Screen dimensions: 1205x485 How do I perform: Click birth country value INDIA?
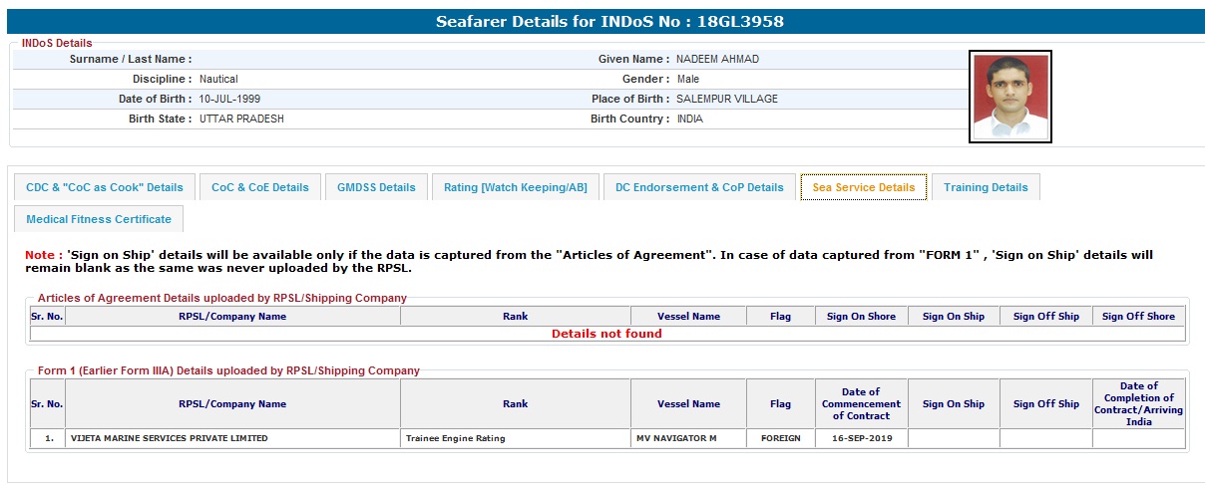pyautogui.click(x=689, y=119)
